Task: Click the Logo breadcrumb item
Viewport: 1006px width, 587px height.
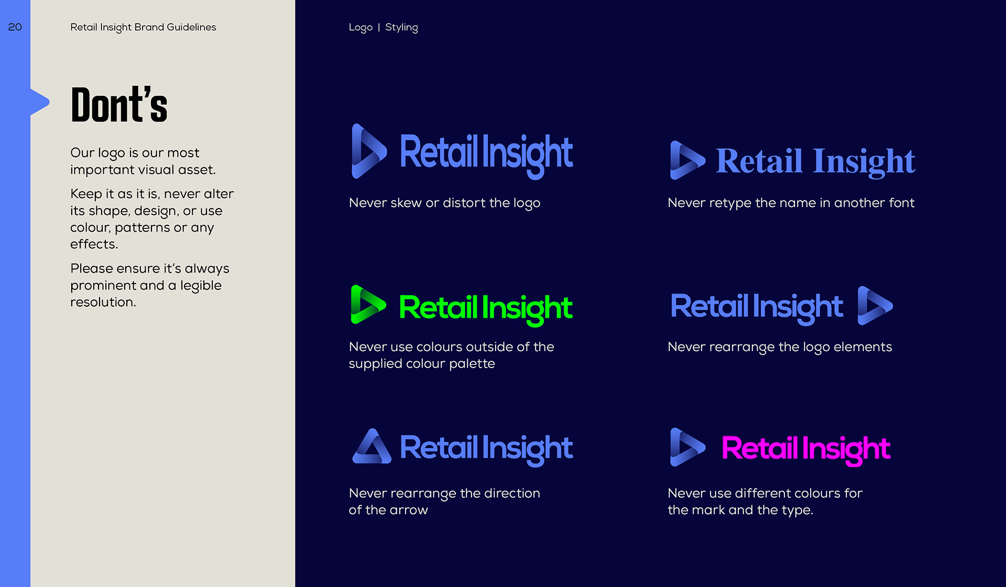Action: [360, 27]
